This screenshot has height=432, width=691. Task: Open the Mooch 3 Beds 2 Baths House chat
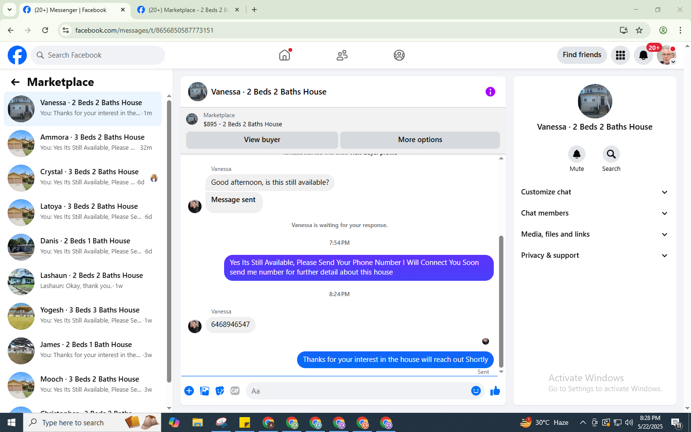tap(83, 385)
